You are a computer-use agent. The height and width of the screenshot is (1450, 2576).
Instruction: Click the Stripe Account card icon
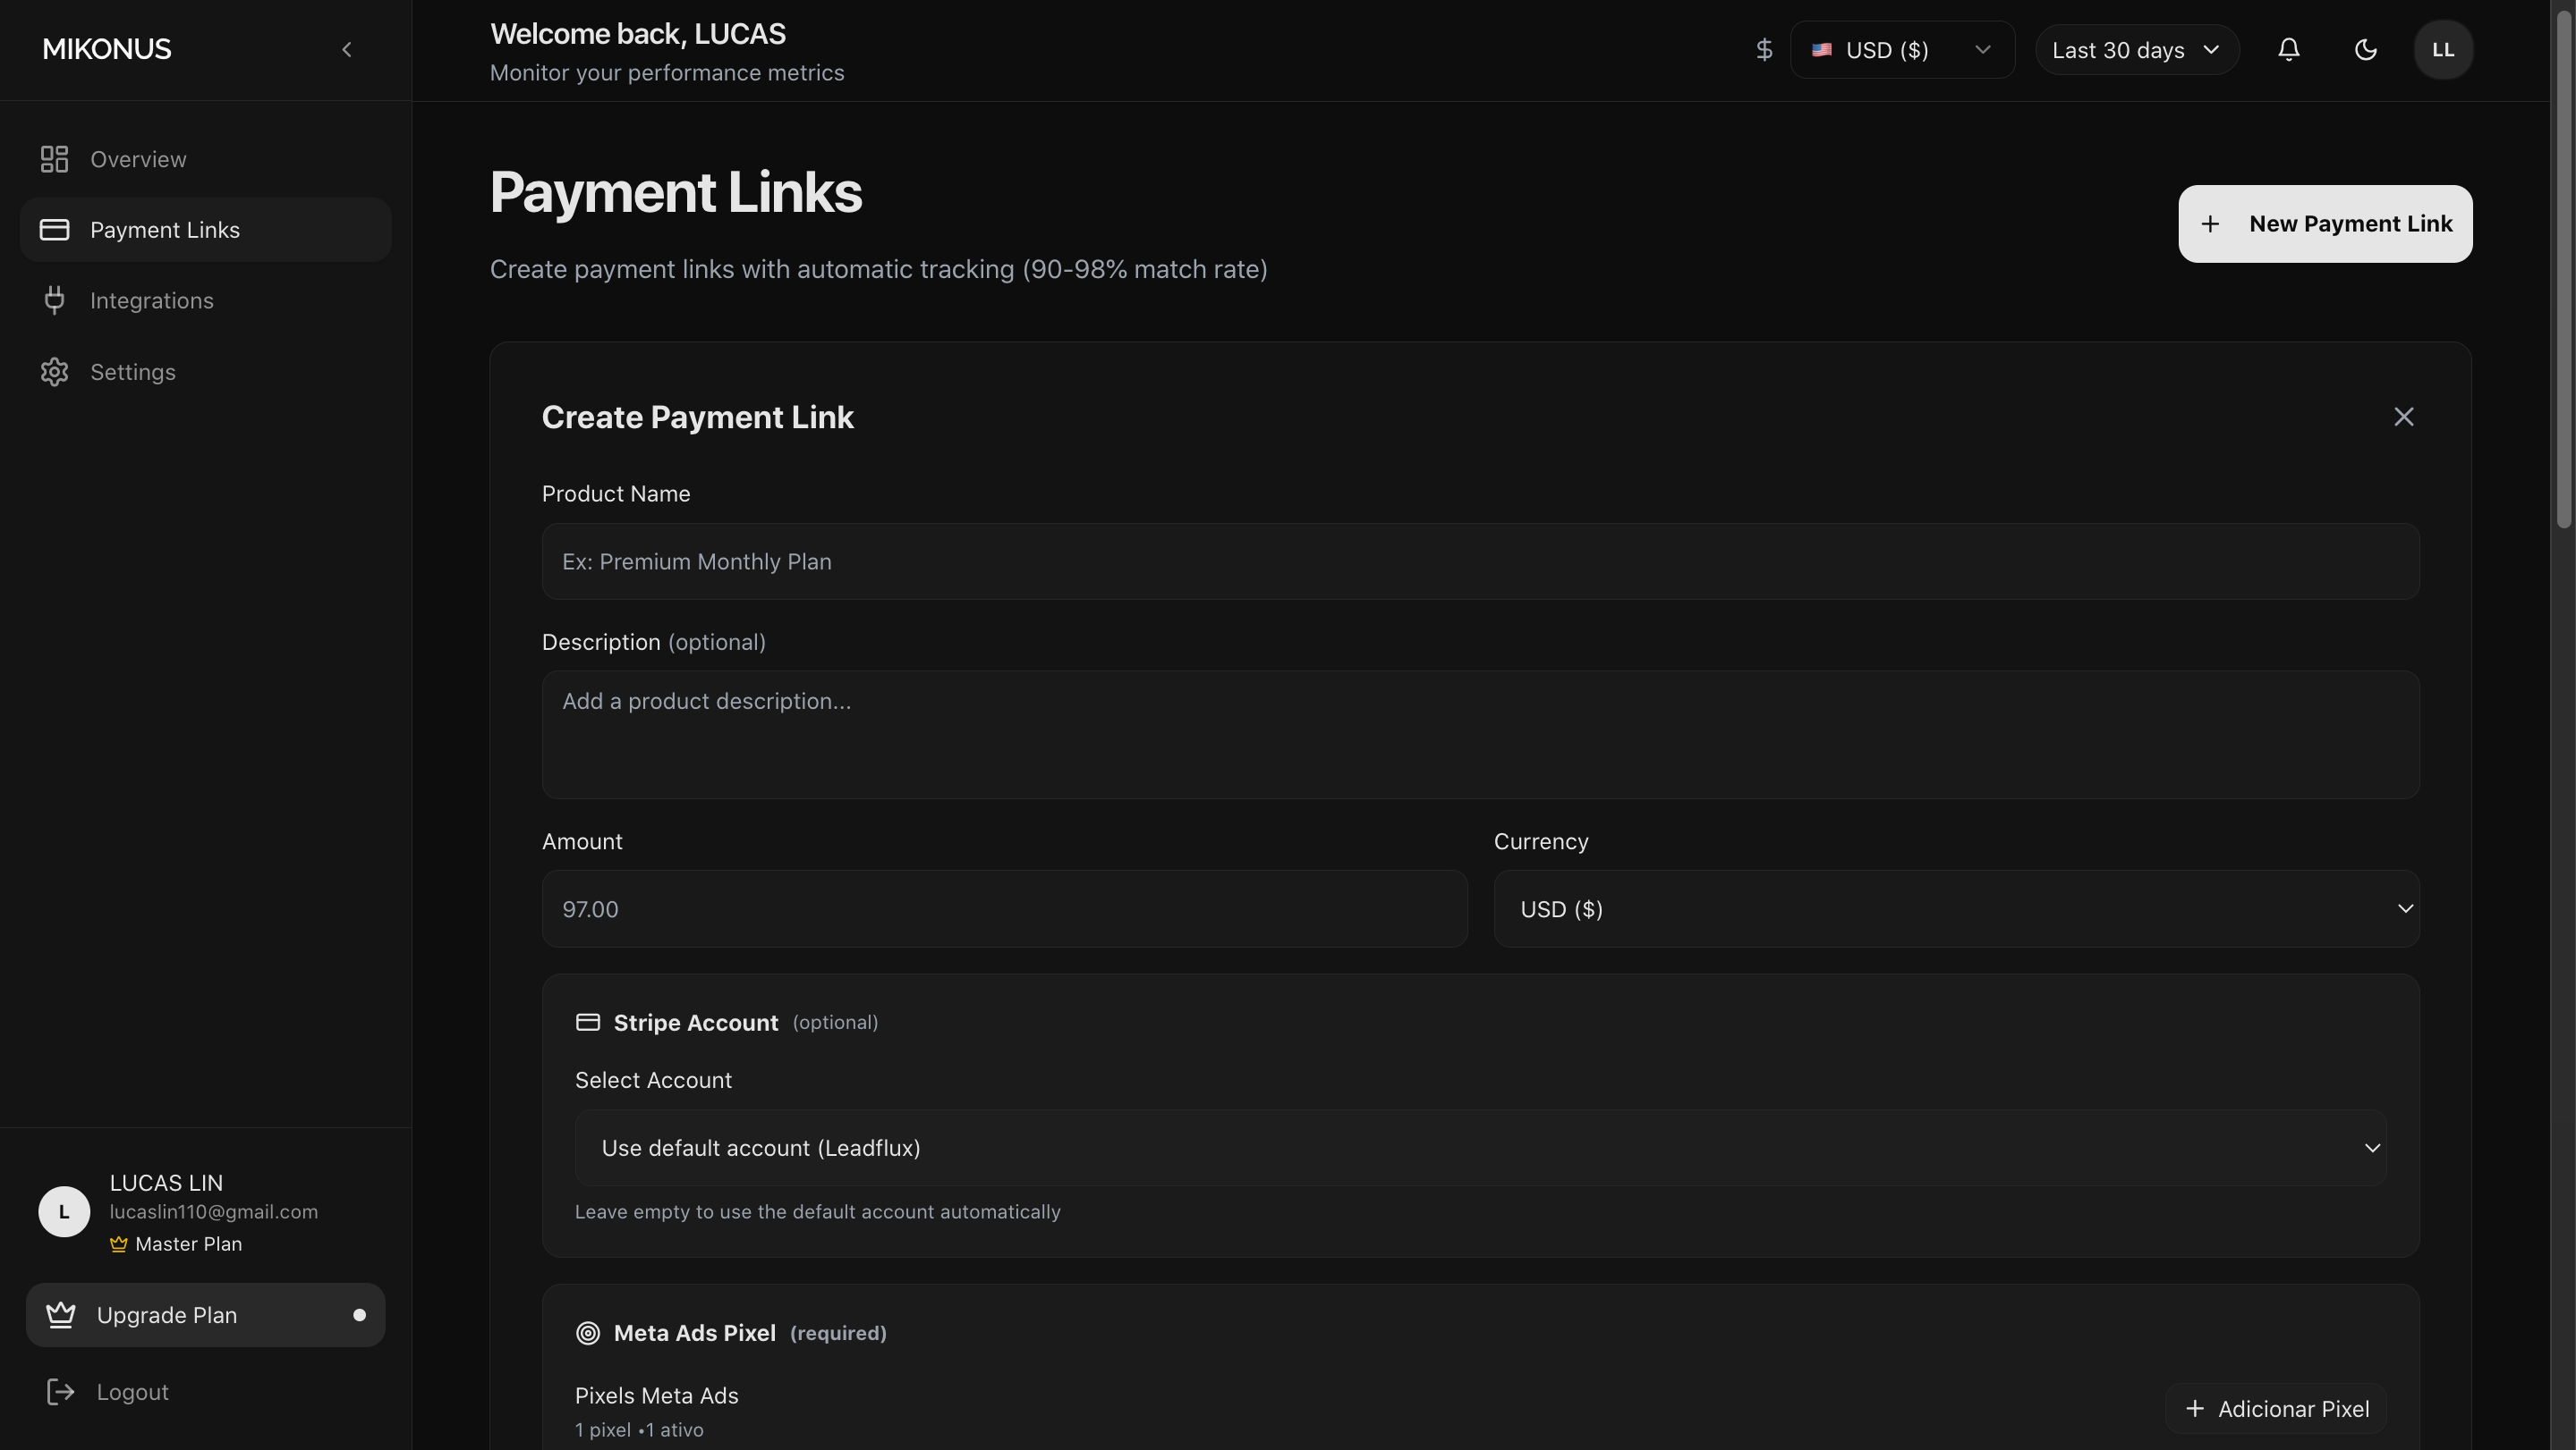(588, 1023)
